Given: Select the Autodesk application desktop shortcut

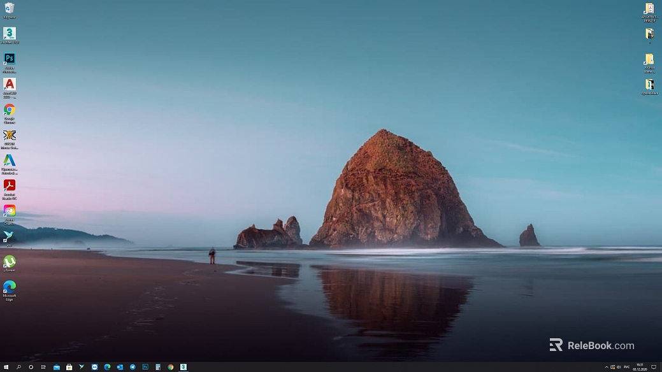Looking at the screenshot, I should [9, 161].
